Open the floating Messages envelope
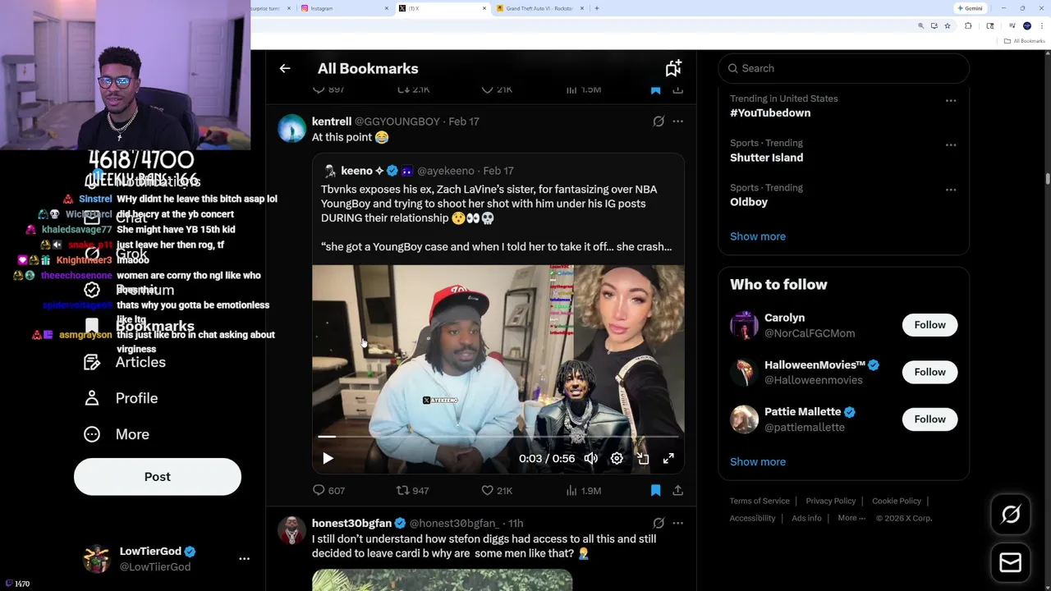Image resolution: width=1051 pixels, height=591 pixels. point(1011,562)
